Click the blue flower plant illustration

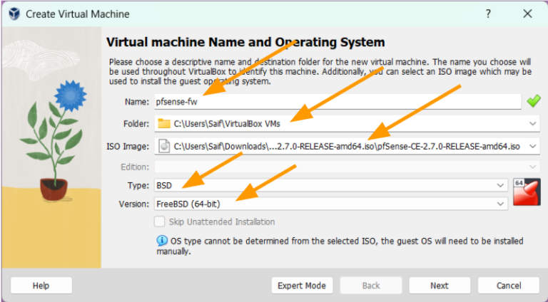51,140
